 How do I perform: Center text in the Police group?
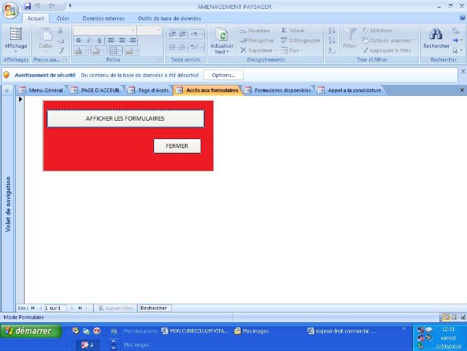(122, 40)
